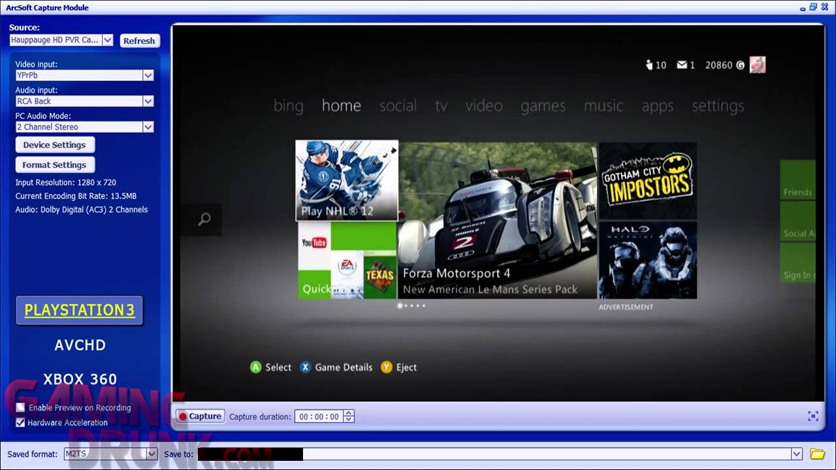Open Format Settings
The image size is (836, 470).
click(55, 165)
